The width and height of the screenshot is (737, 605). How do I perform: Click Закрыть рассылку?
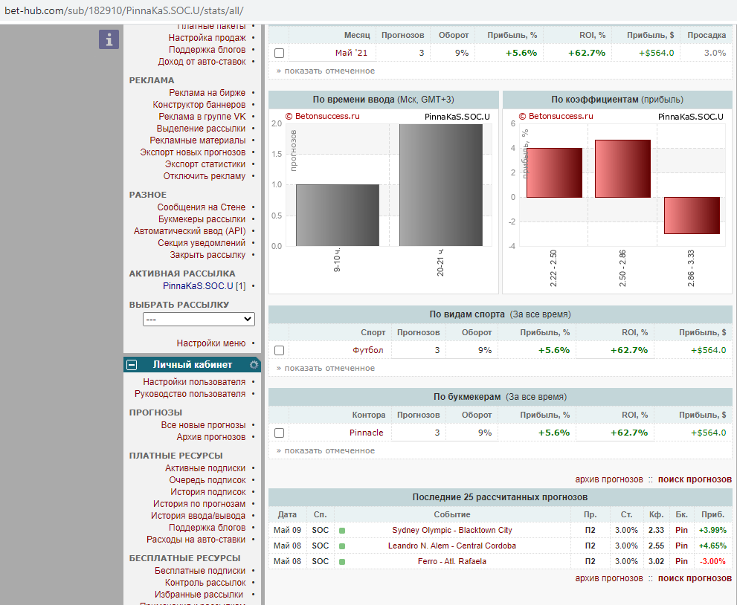point(207,255)
